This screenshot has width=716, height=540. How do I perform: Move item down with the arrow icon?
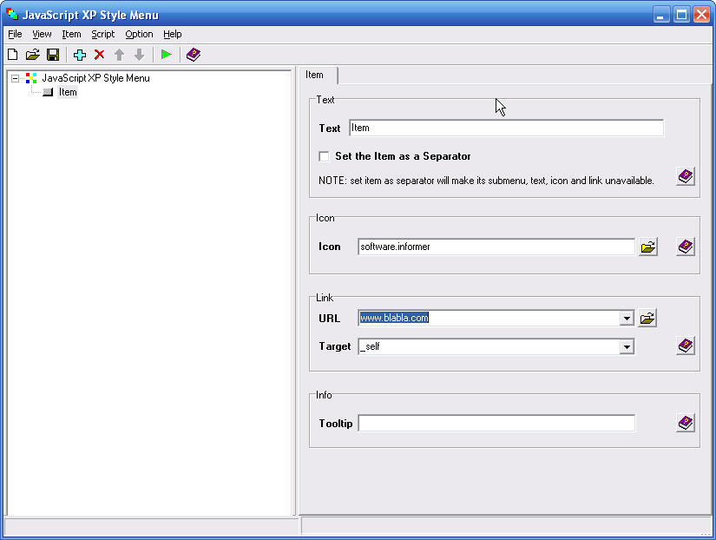pos(139,55)
